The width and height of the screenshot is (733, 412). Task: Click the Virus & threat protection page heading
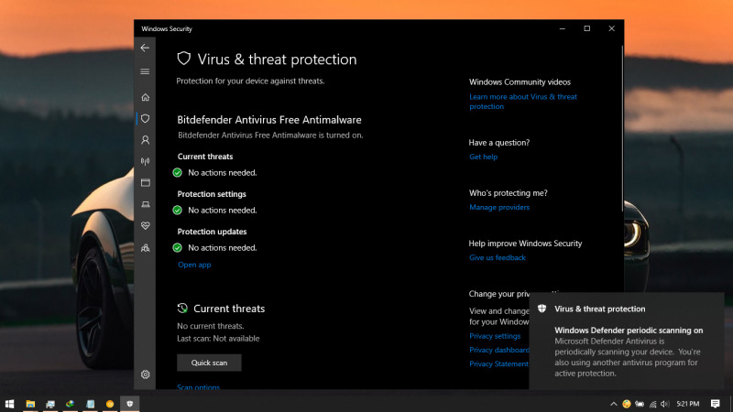click(x=277, y=60)
